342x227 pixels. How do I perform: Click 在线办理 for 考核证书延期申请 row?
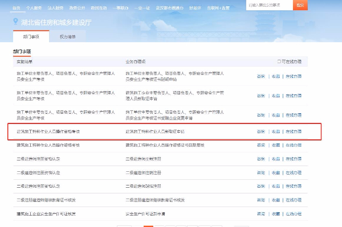294,76
